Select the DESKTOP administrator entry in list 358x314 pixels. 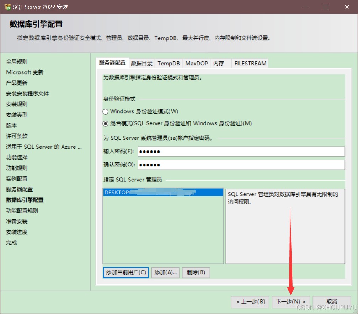pyautogui.click(x=163, y=192)
